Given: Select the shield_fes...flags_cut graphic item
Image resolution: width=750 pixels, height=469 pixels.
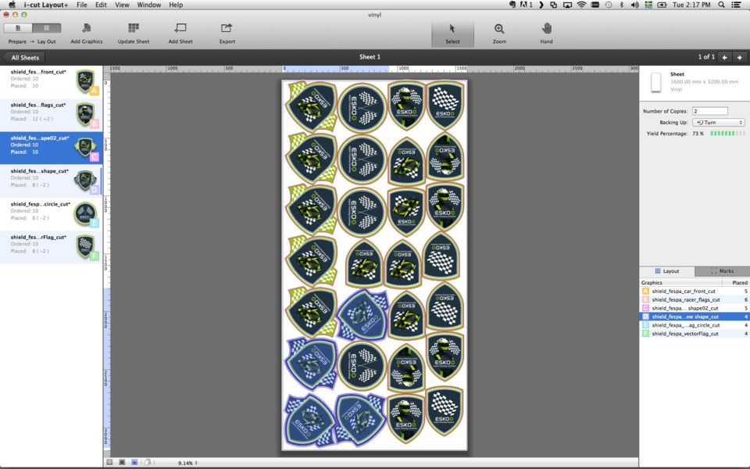Looking at the screenshot, I should pyautogui.click(x=52, y=115).
